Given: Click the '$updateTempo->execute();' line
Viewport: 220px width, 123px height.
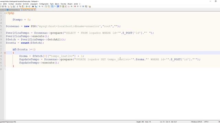Looking at the screenshot, I should (x=39, y=63).
